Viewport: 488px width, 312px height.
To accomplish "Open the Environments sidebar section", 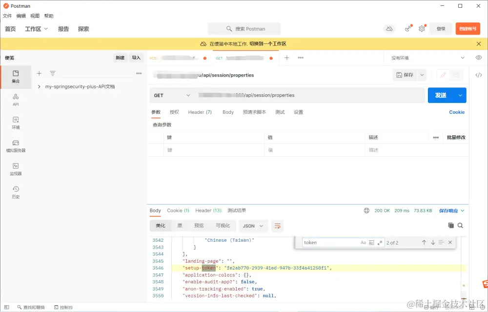I will pyautogui.click(x=16, y=123).
